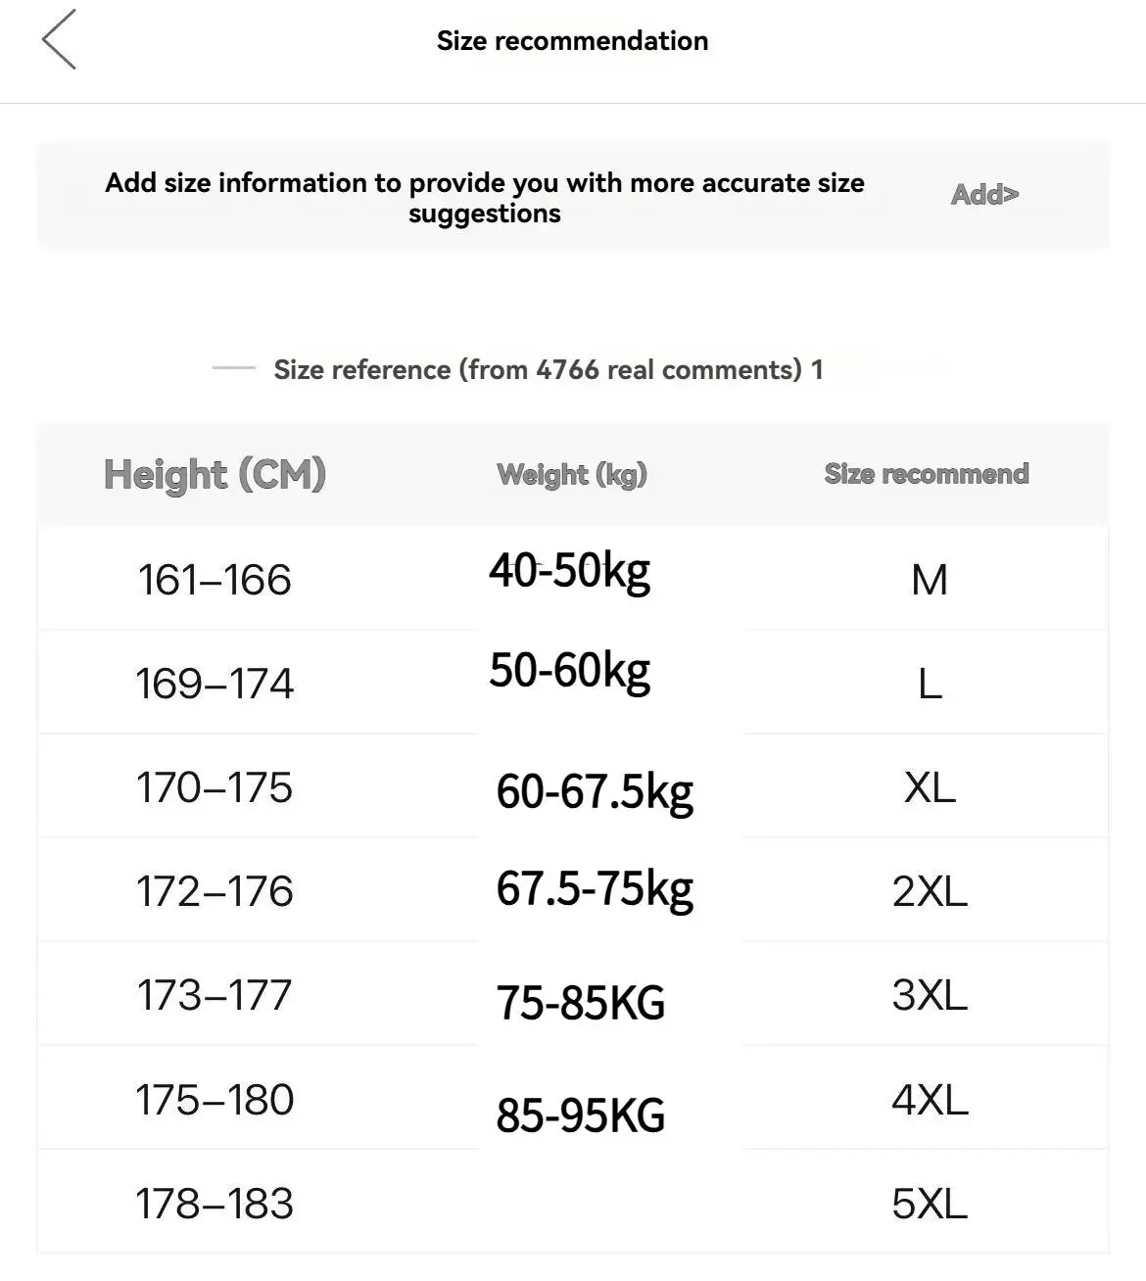Click the 85-95KG weight cell
Image resolution: width=1146 pixels, height=1281 pixels.
coord(580,1115)
